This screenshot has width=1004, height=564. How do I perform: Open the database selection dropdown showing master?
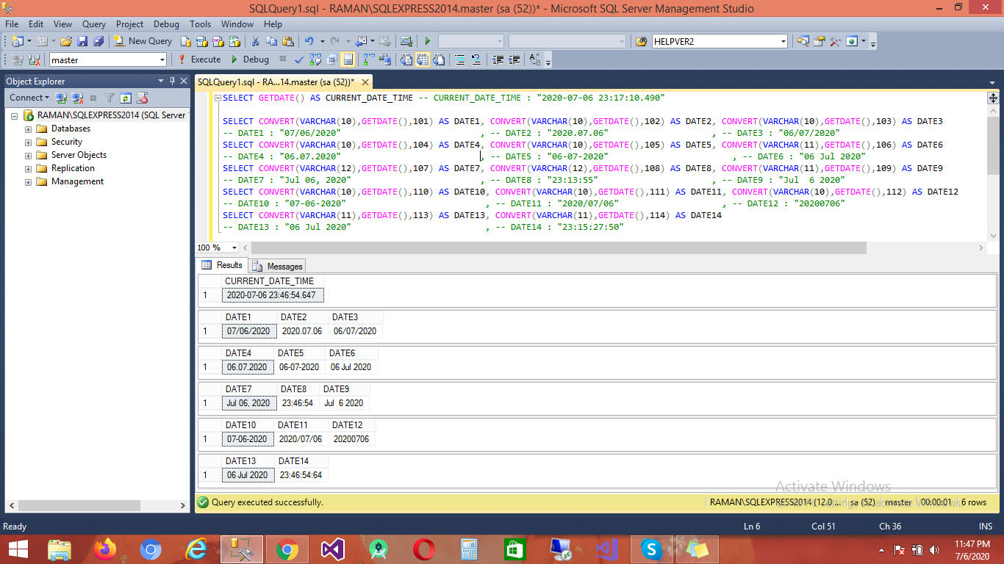tap(163, 59)
